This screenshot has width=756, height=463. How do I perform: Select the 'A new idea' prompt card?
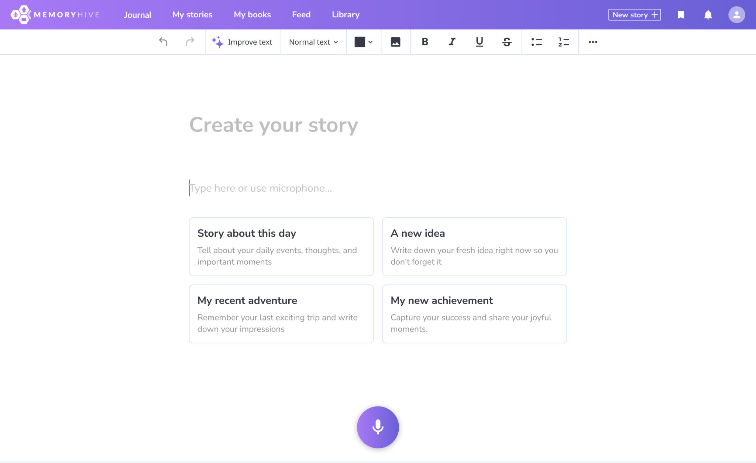[474, 246]
